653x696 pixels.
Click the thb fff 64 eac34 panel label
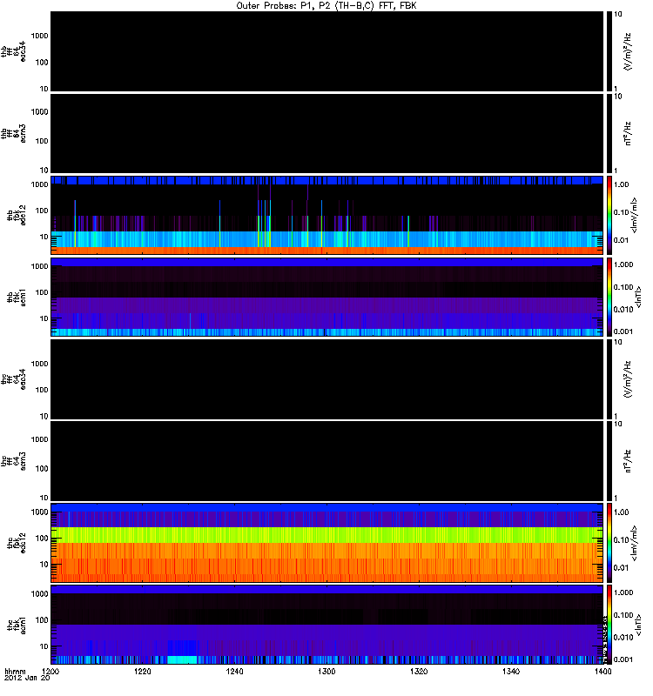(13, 51)
